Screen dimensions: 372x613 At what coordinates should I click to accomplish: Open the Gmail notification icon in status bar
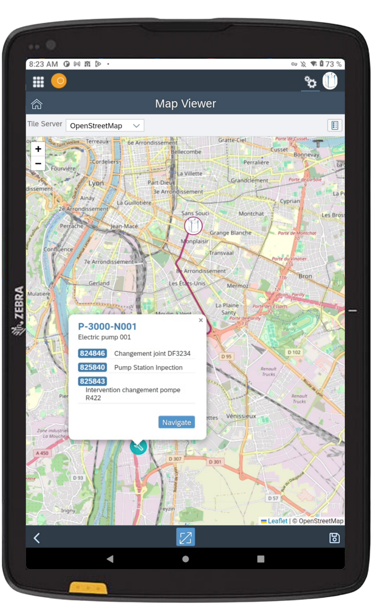(x=77, y=64)
